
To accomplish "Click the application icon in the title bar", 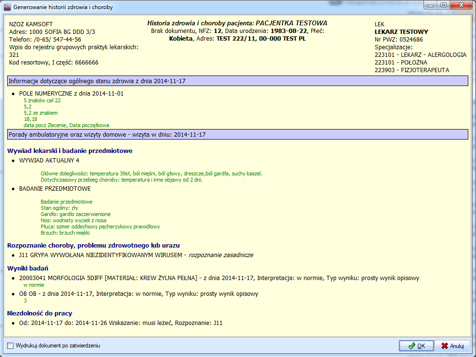I will tap(7, 7).
